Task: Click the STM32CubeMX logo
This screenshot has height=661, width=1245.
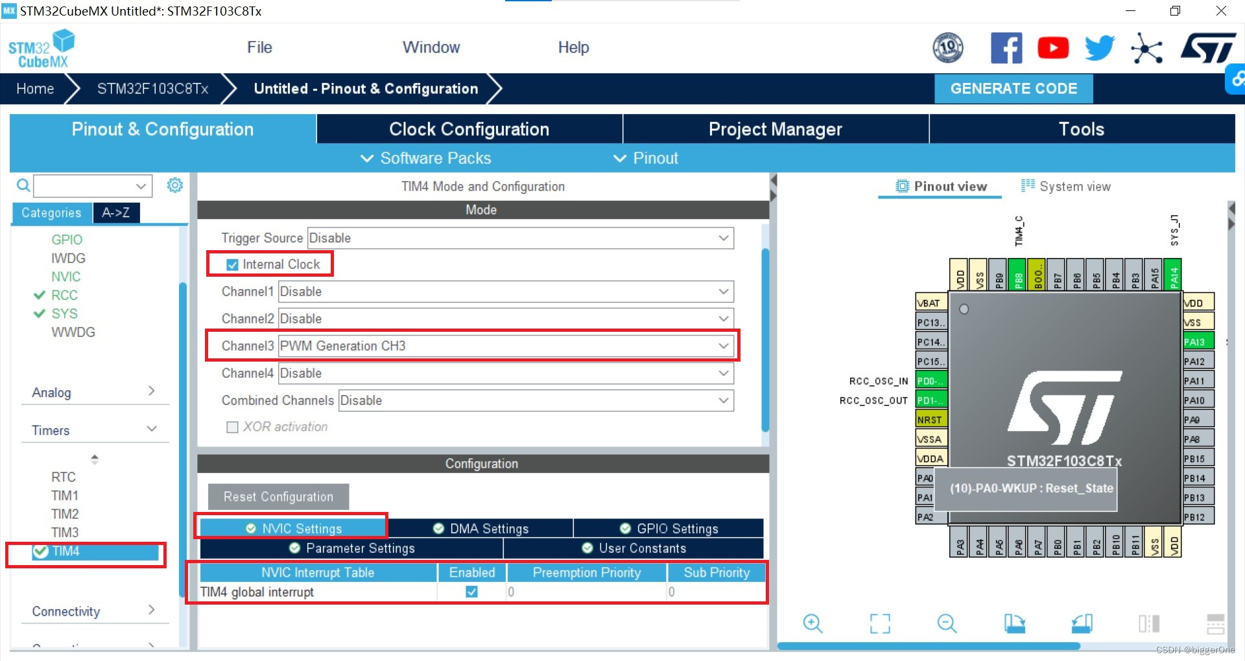Action: click(x=41, y=49)
